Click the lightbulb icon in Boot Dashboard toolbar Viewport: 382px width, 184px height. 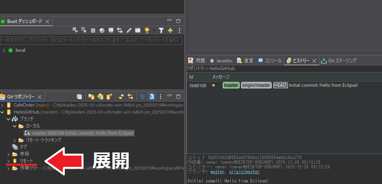[x=147, y=30]
